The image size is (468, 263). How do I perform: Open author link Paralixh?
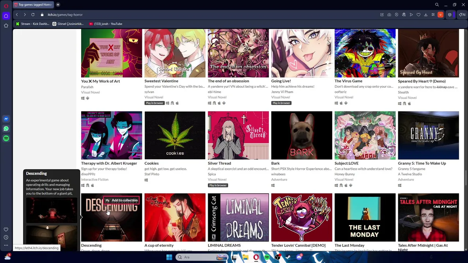point(87,87)
